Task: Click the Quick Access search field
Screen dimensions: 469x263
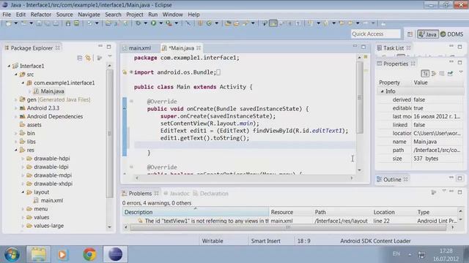Action: click(376, 34)
